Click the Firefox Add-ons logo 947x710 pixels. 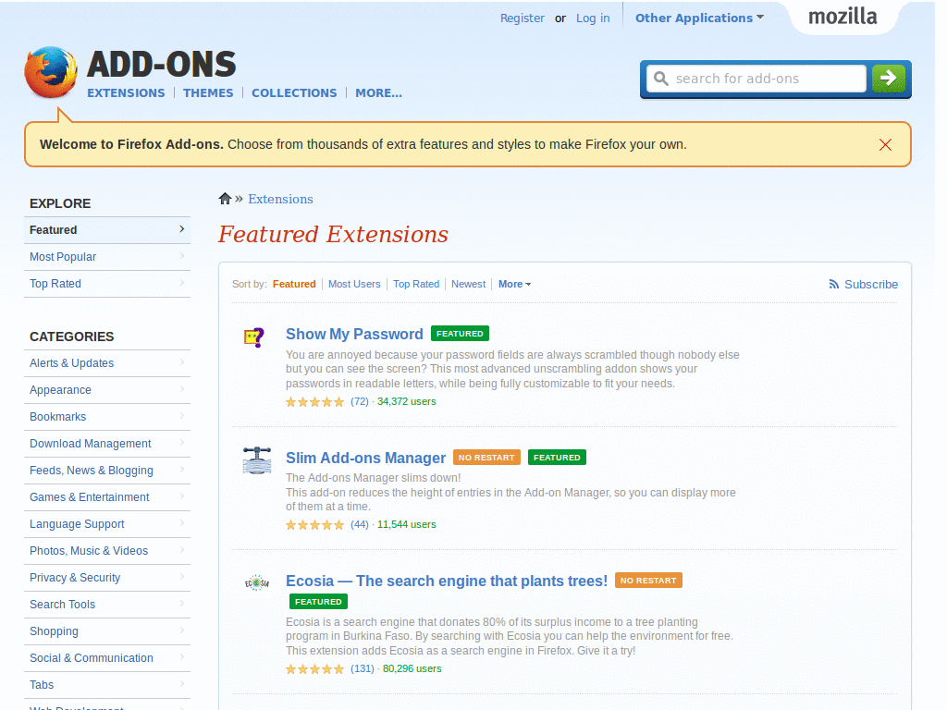point(50,71)
